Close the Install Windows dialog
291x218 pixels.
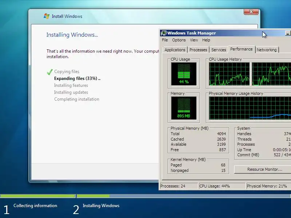tap(251, 12)
